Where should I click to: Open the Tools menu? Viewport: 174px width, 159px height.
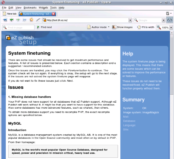[x=53, y=8]
